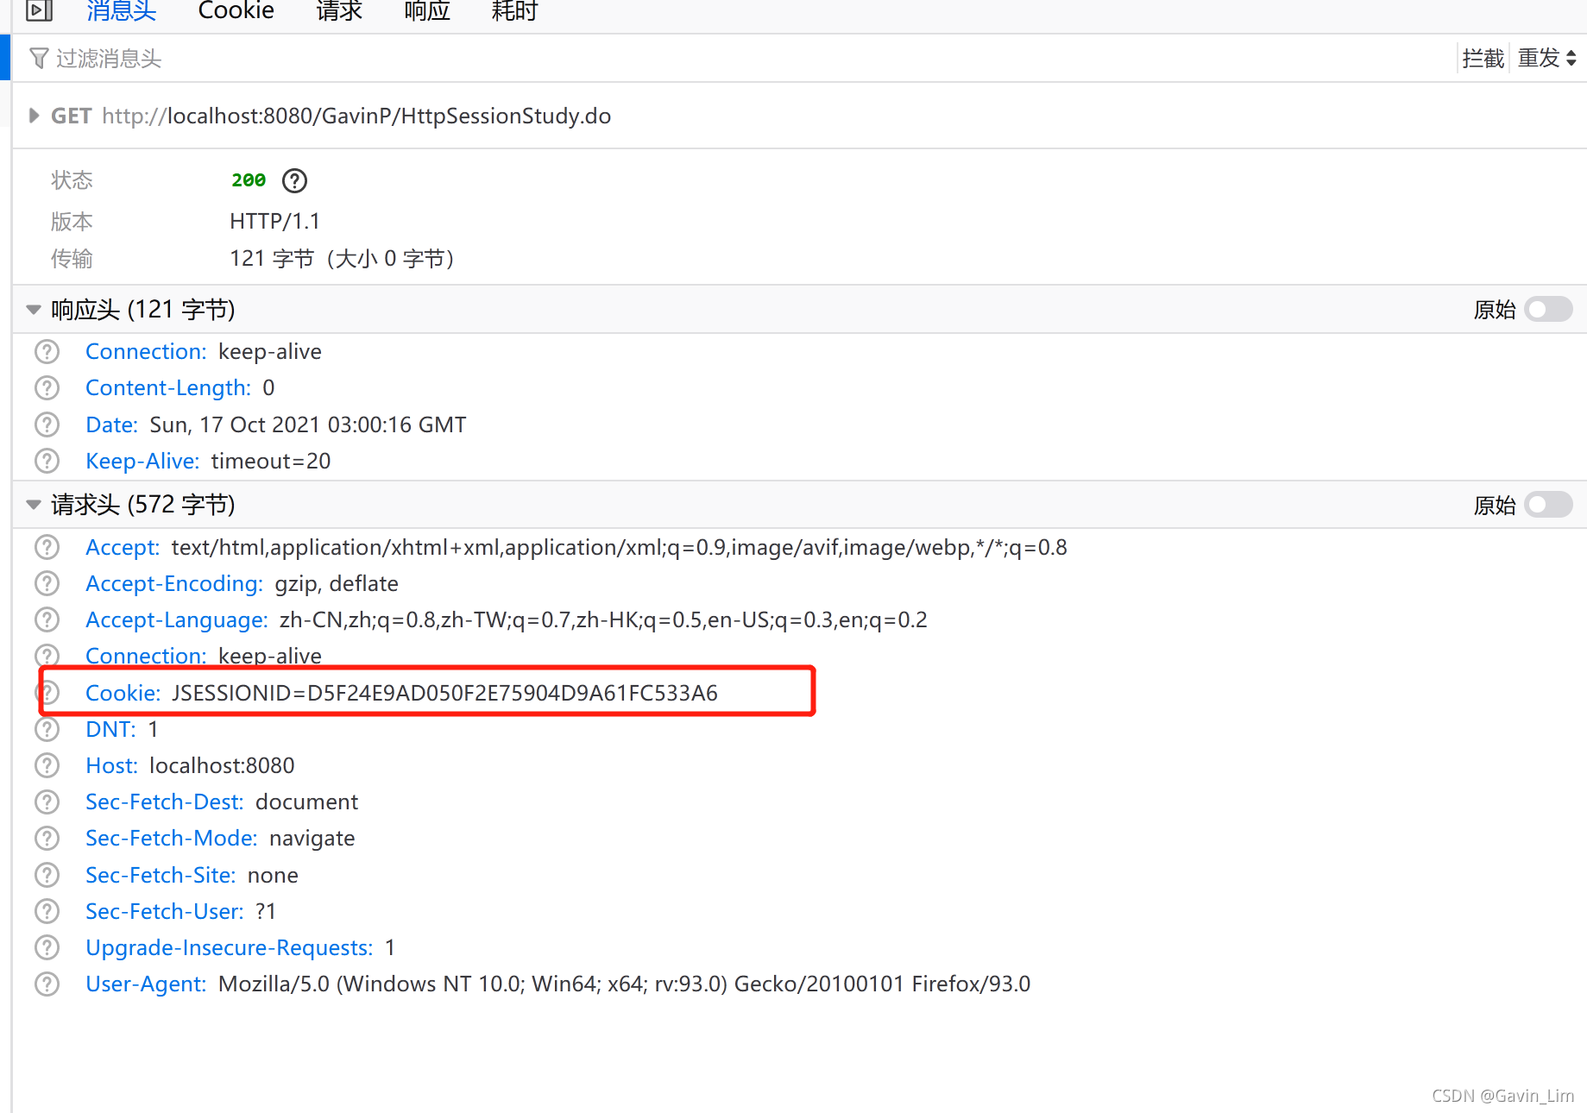Select the gzip, deflate encoding value
This screenshot has width=1587, height=1113.
(337, 583)
